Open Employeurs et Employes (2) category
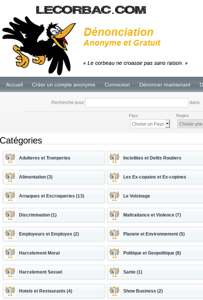The image size is (203, 300). tap(49, 234)
